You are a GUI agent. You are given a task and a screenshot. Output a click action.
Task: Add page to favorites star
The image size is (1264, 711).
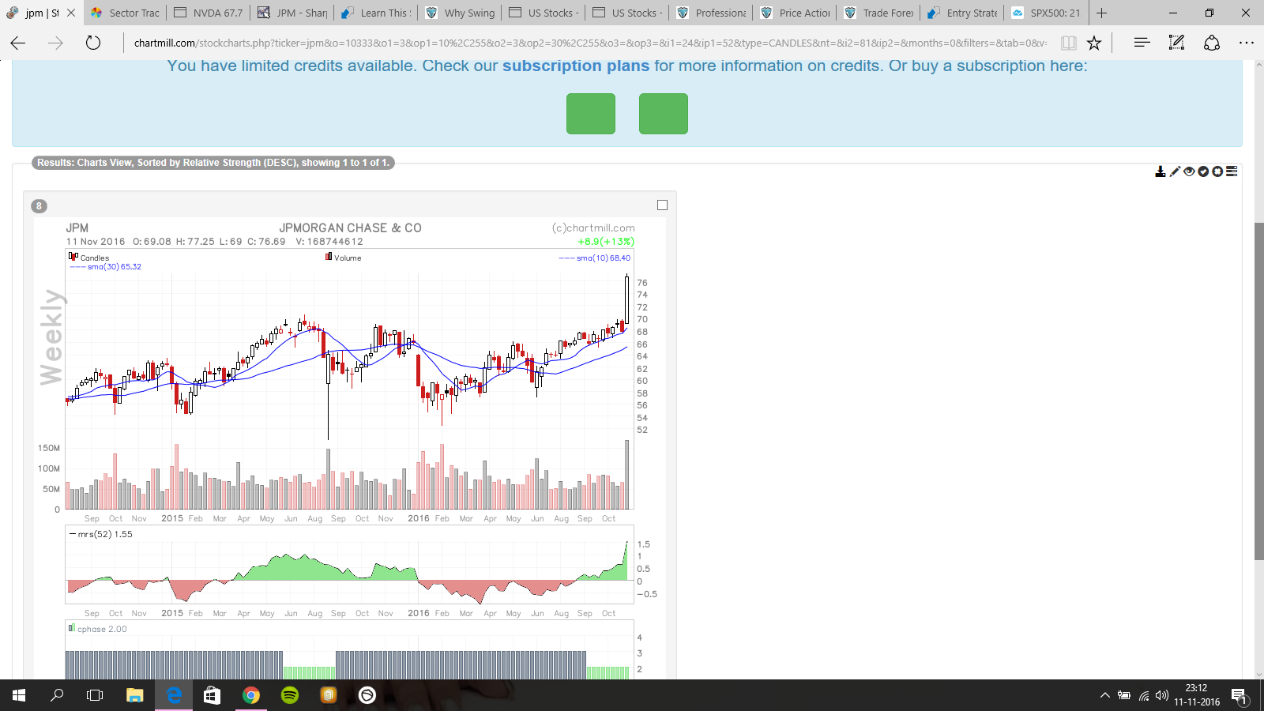(x=1094, y=43)
